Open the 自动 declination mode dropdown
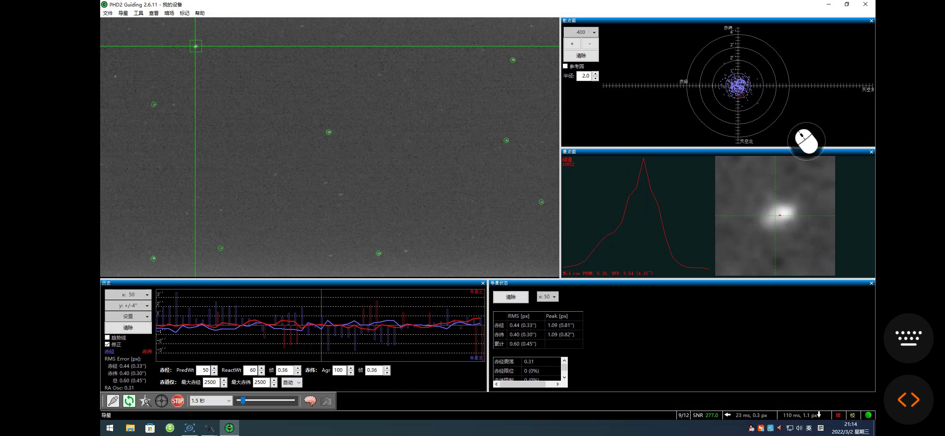Screen dimensions: 945x436 click(292, 382)
